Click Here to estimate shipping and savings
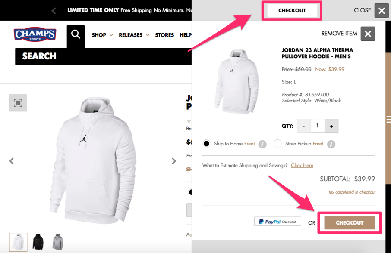The image size is (391, 253). [x=301, y=165]
